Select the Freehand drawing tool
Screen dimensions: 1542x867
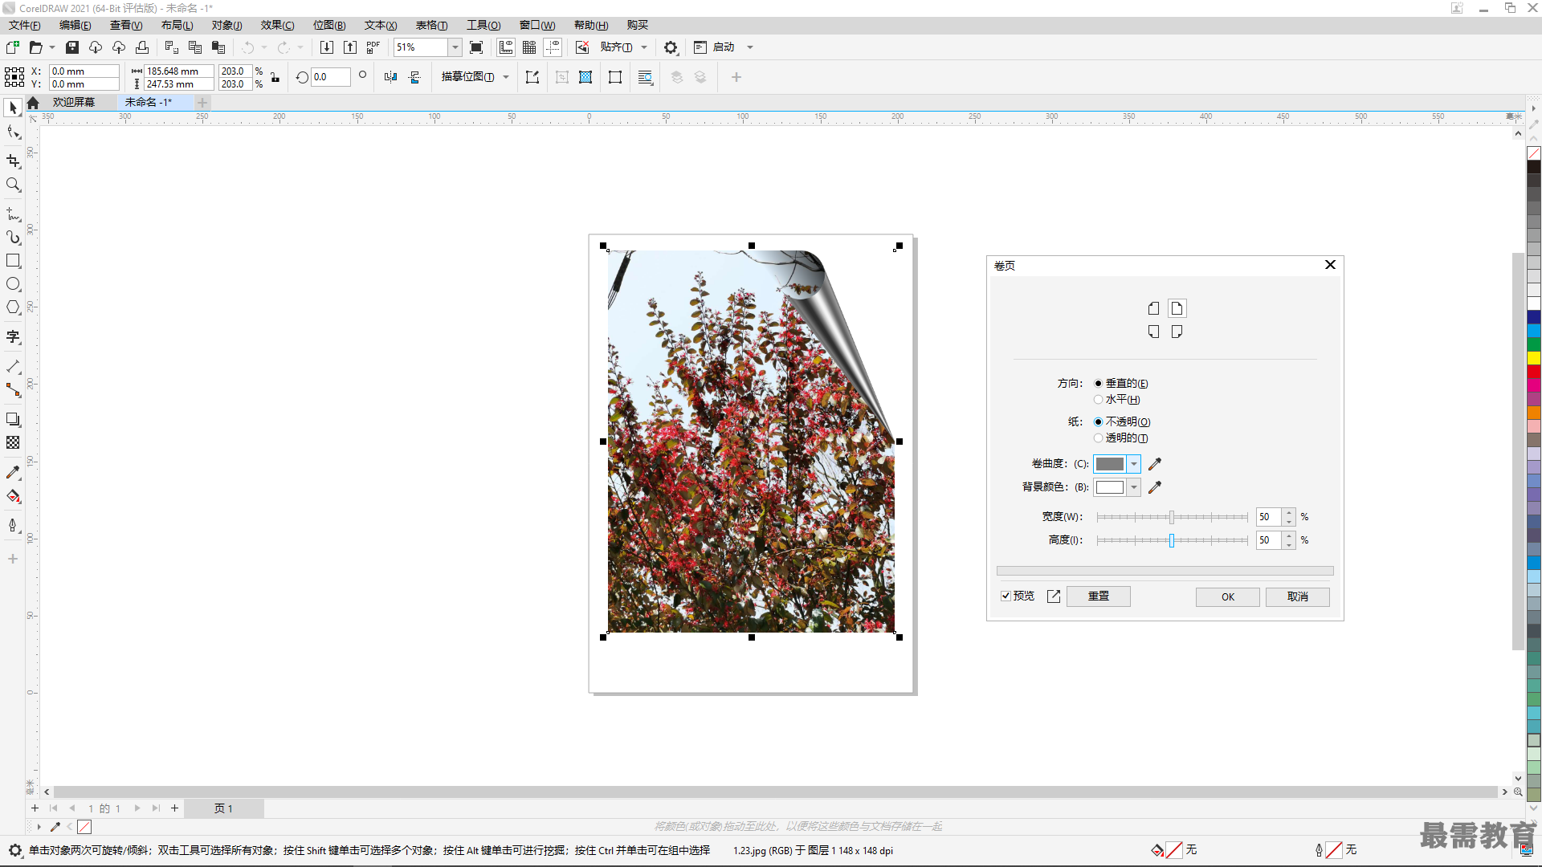[x=13, y=214]
